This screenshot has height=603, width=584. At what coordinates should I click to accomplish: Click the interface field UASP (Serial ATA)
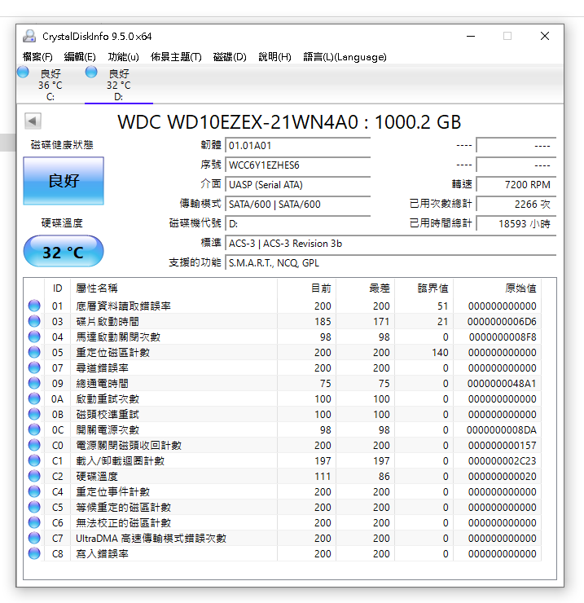298,185
